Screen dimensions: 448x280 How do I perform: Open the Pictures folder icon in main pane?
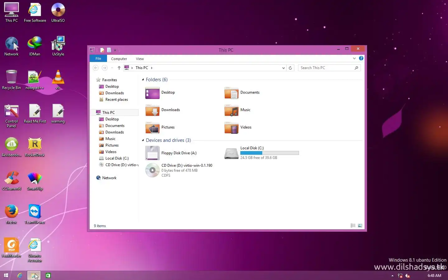click(152, 128)
